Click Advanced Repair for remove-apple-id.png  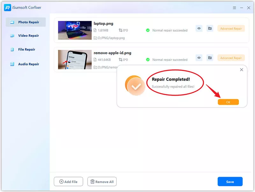231,58
